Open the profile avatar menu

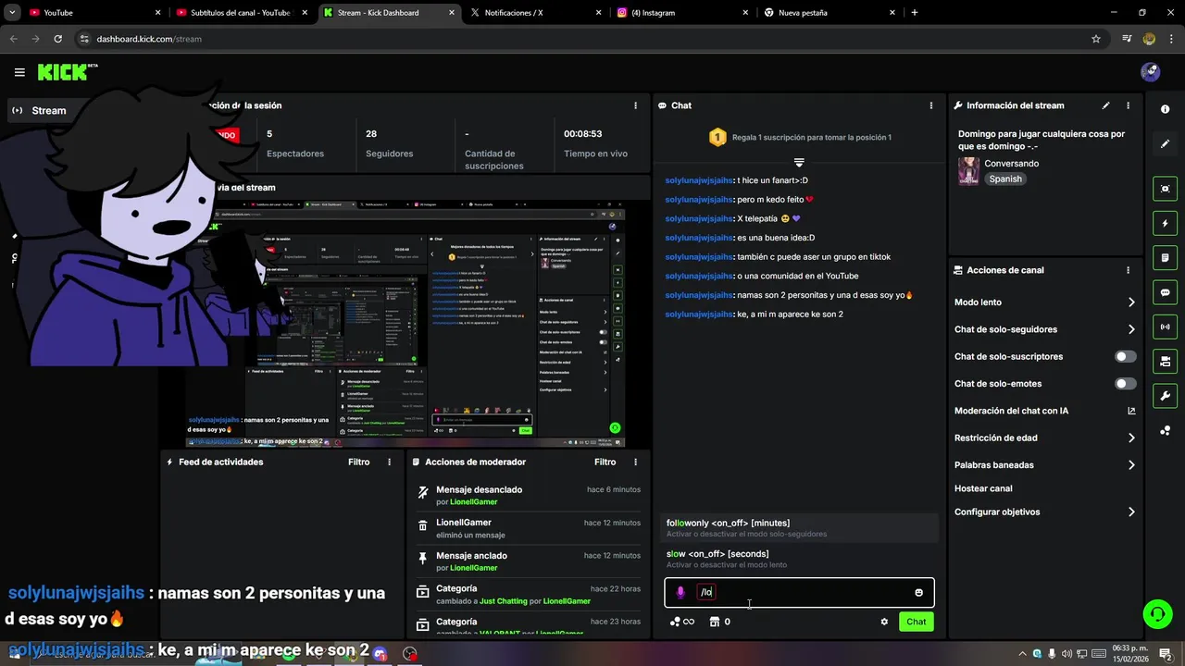click(x=1150, y=71)
